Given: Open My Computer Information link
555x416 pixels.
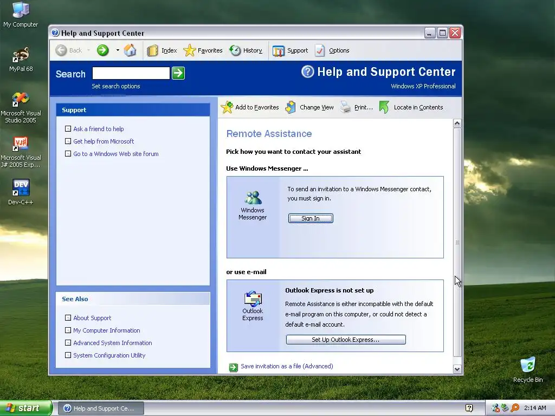Looking at the screenshot, I should coord(107,330).
